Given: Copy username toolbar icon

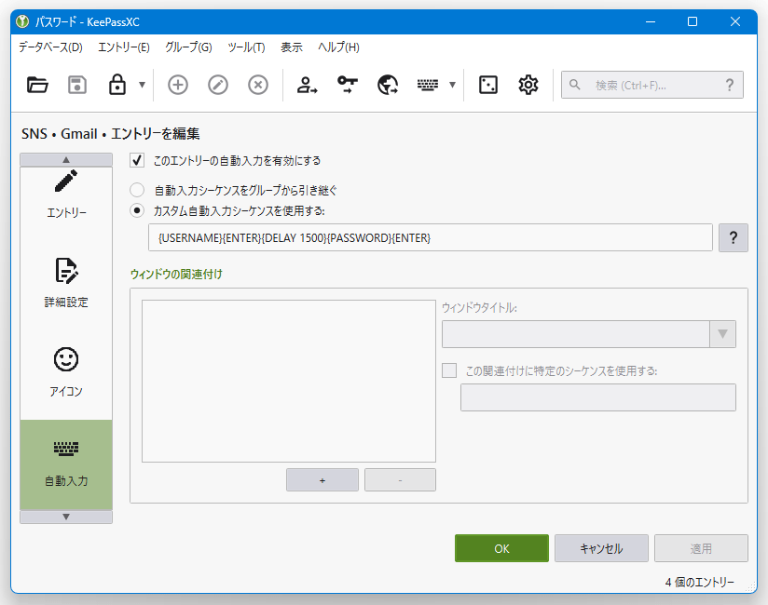Looking at the screenshot, I should pos(307,85).
